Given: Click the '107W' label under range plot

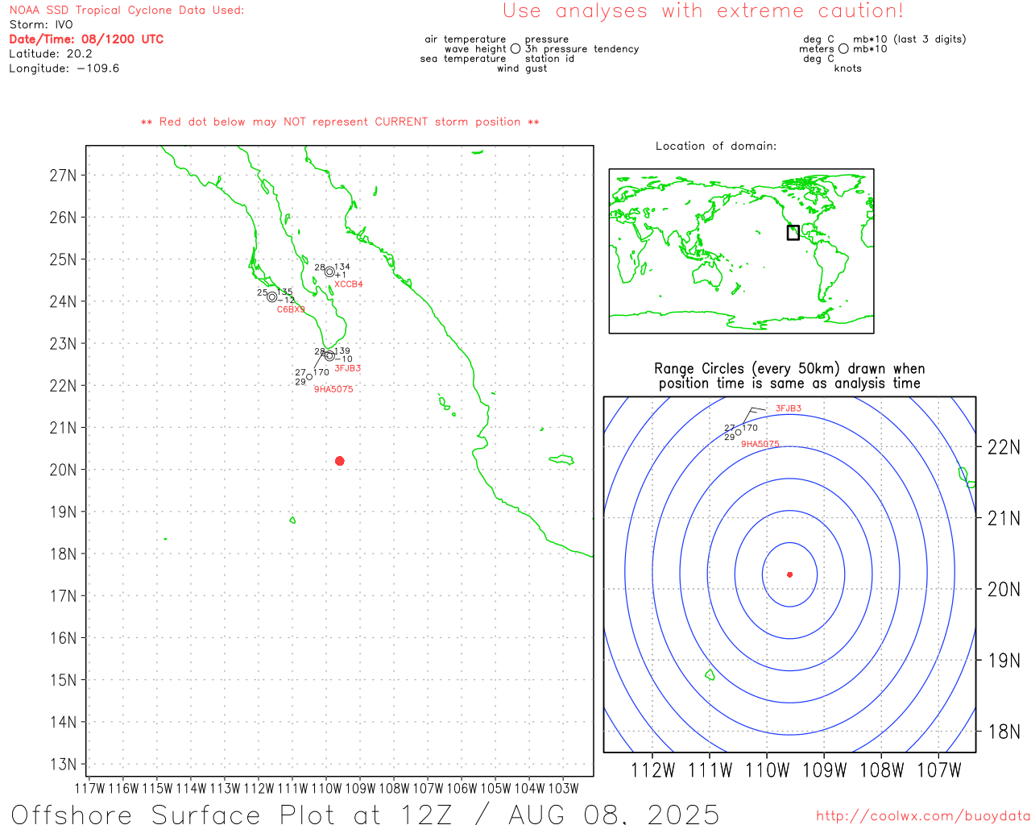Looking at the screenshot, I should [x=939, y=770].
